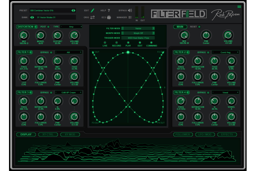Click the Distortion MIX knob

(x=24, y=35)
